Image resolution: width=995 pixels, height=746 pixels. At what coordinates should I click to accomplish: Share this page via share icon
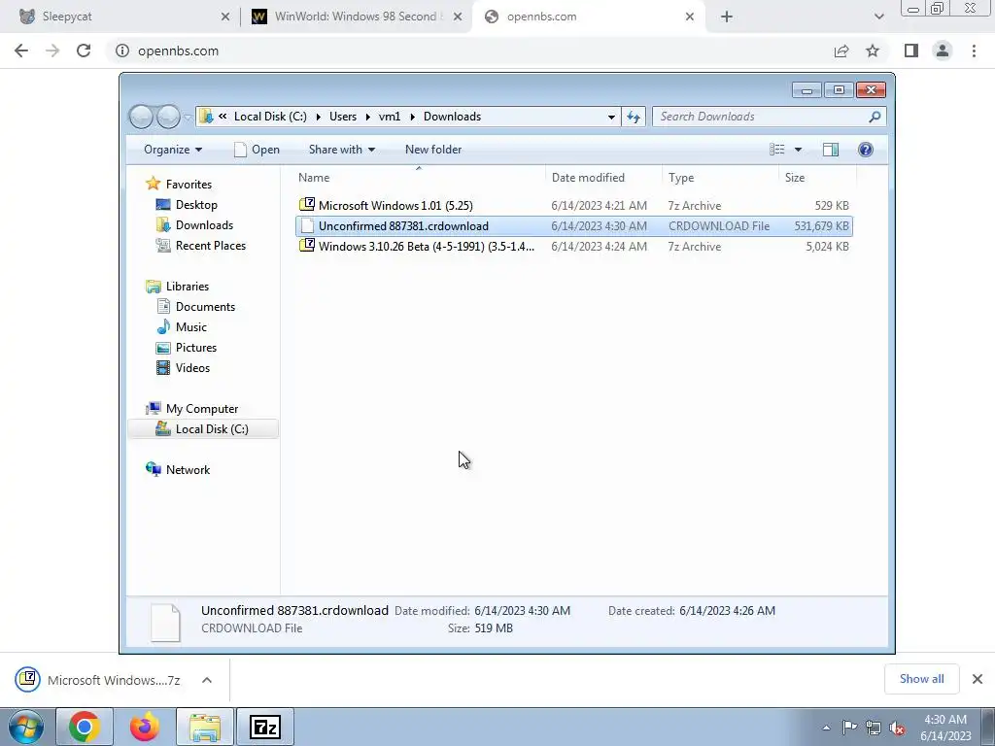[x=841, y=51]
